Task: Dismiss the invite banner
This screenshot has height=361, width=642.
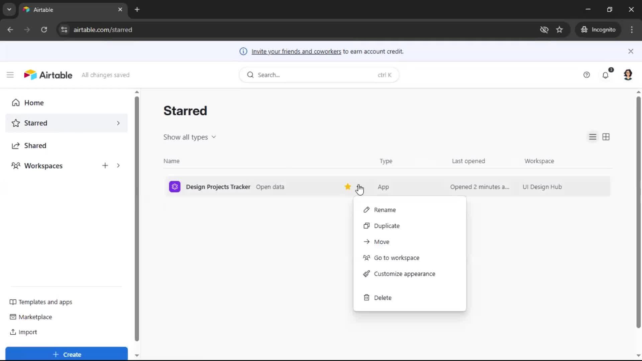Action: [631, 51]
